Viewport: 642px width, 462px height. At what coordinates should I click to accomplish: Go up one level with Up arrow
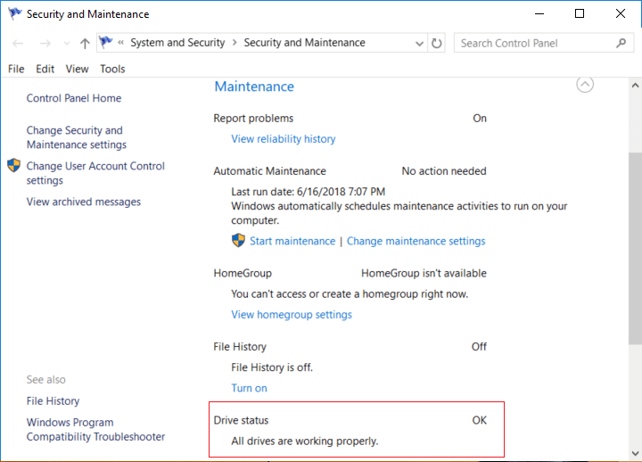click(x=85, y=43)
